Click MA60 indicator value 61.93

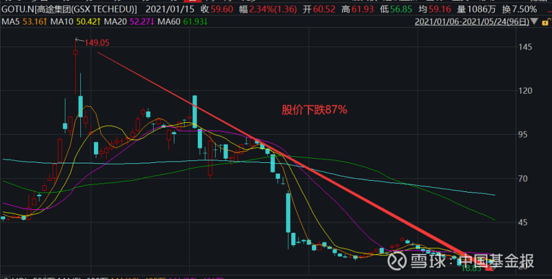click(x=195, y=21)
